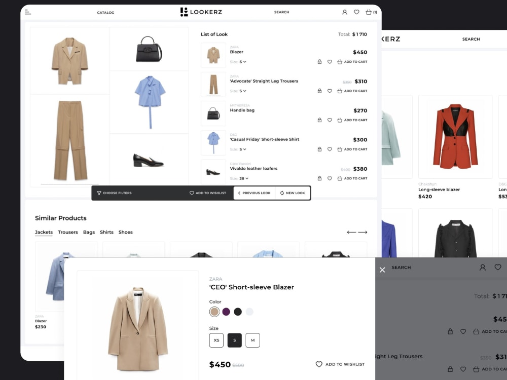Click Search in the main header
Screen dimensions: 507x380
click(281, 12)
